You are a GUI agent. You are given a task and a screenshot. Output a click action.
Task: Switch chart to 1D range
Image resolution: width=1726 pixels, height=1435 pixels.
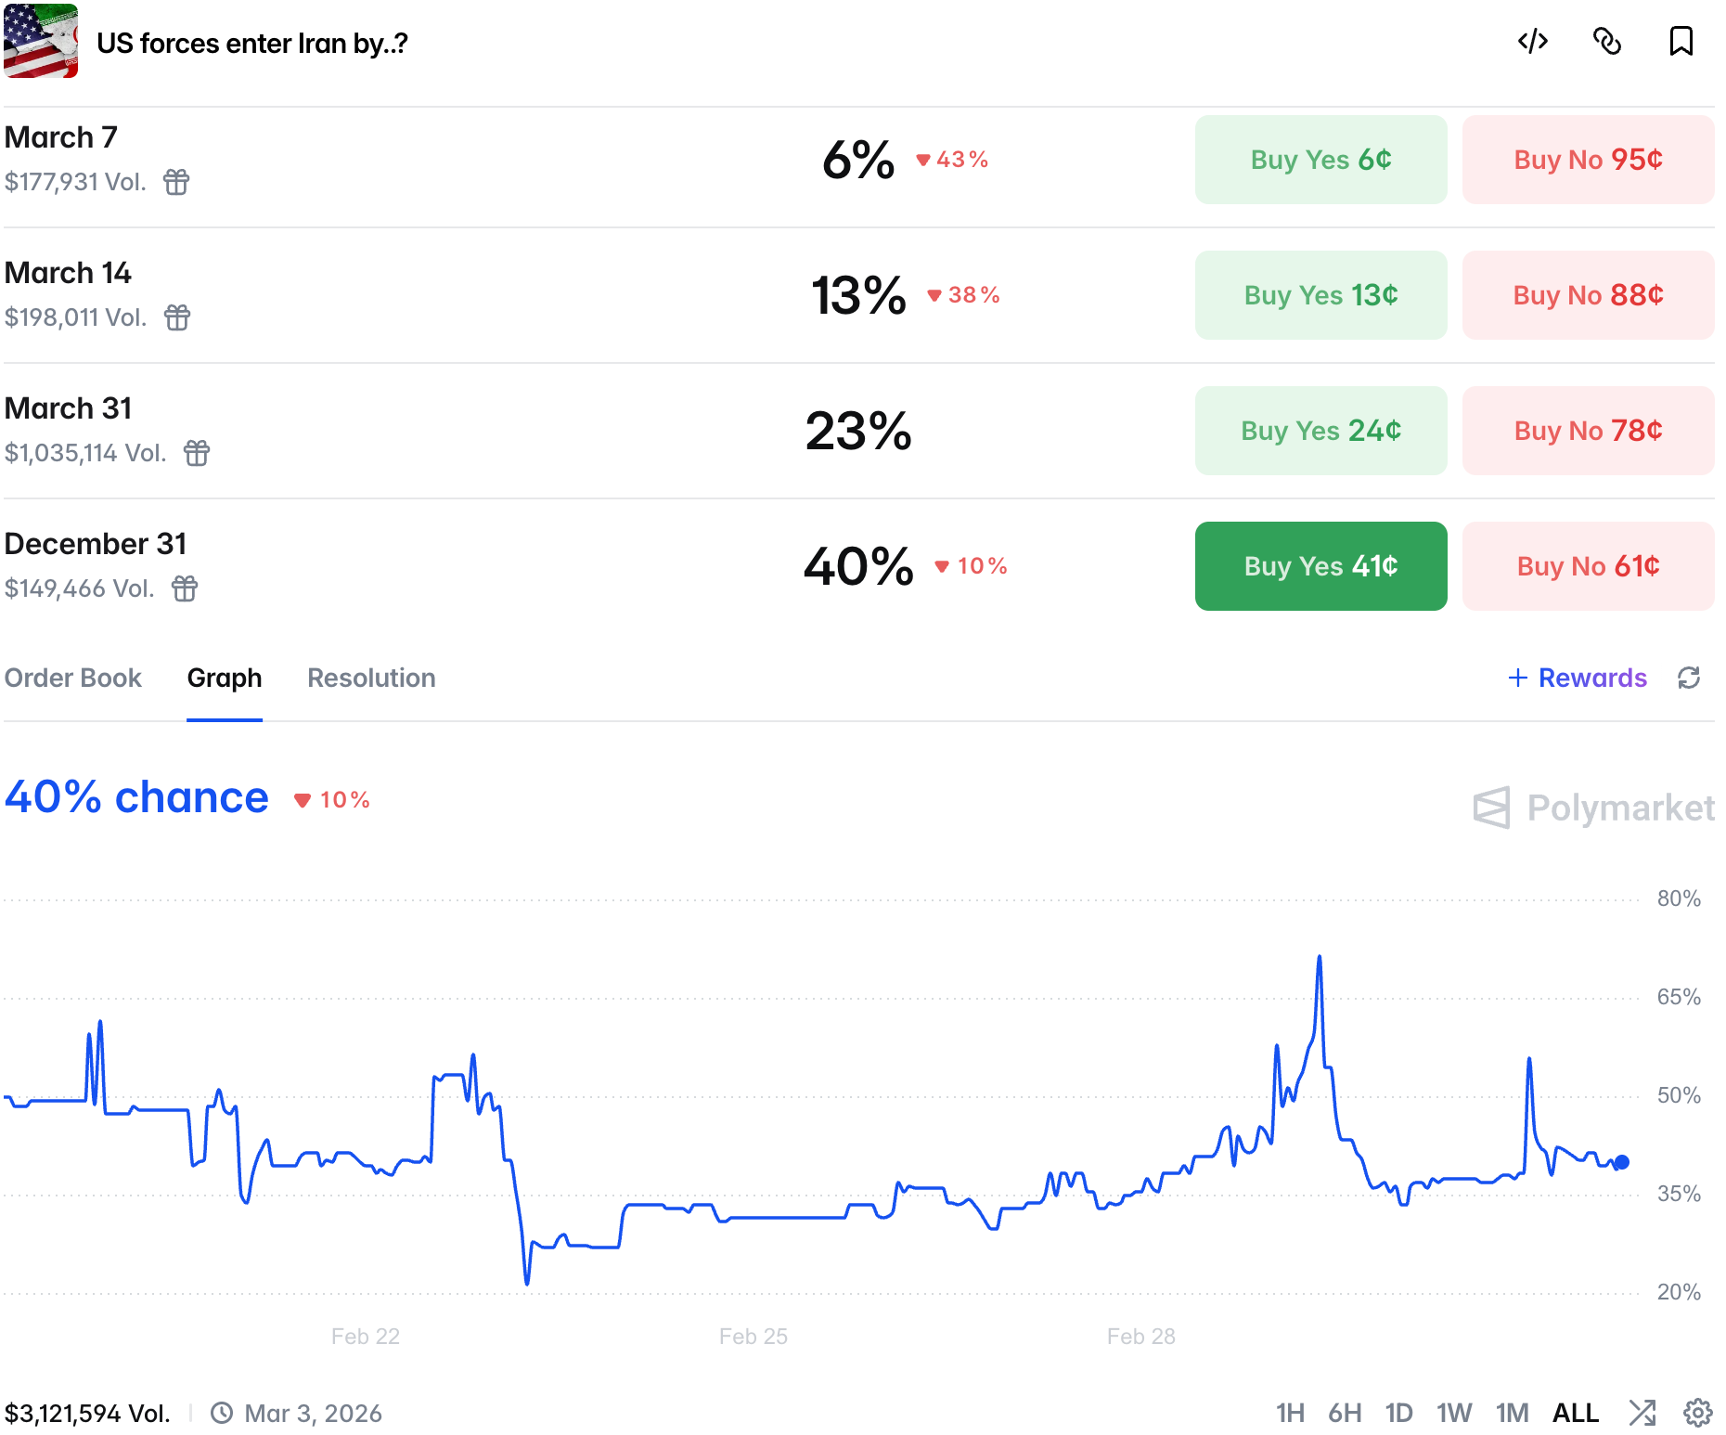tap(1398, 1413)
